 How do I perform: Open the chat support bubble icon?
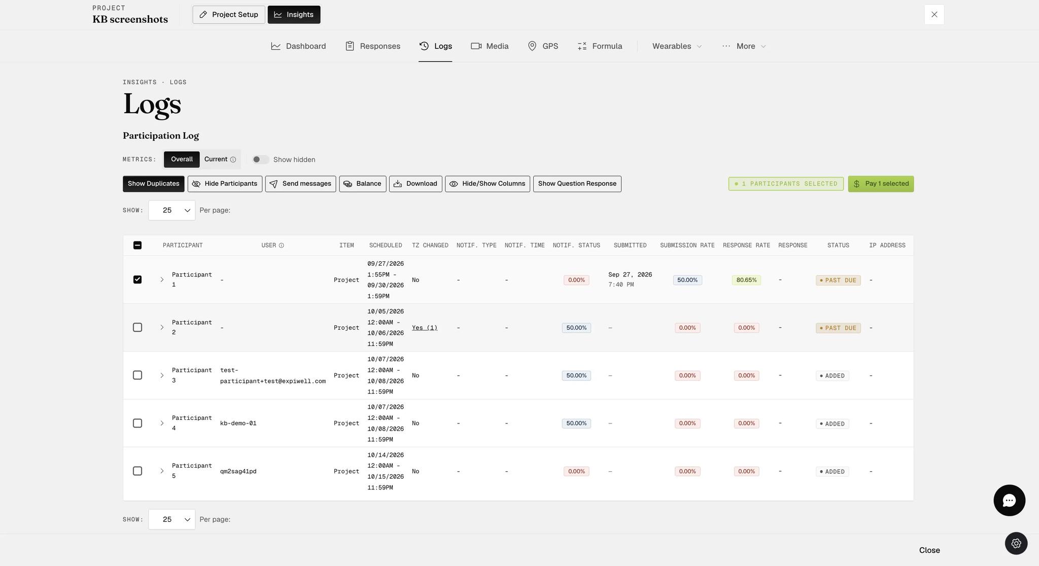point(1009,501)
